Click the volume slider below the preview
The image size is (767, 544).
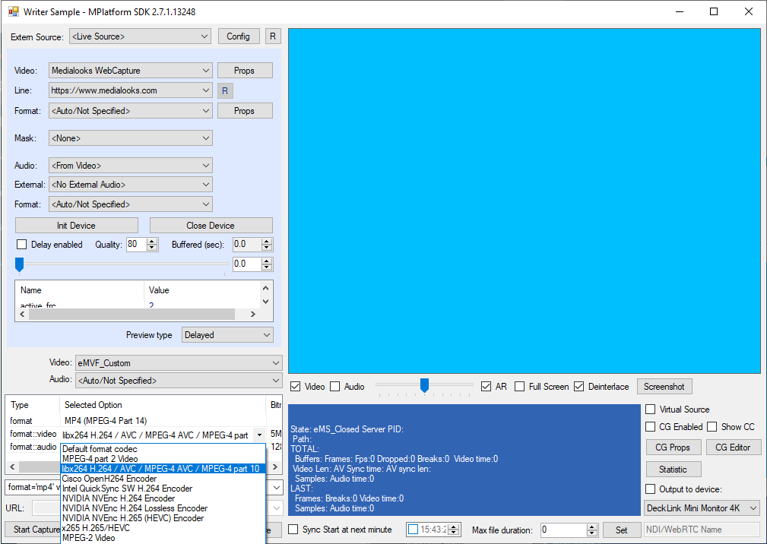423,386
